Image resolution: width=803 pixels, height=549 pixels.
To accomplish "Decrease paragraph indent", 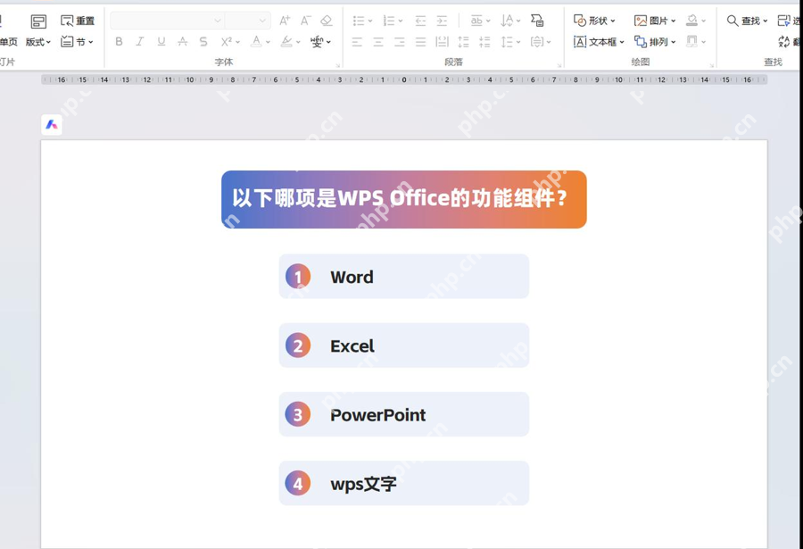I will pyautogui.click(x=420, y=21).
